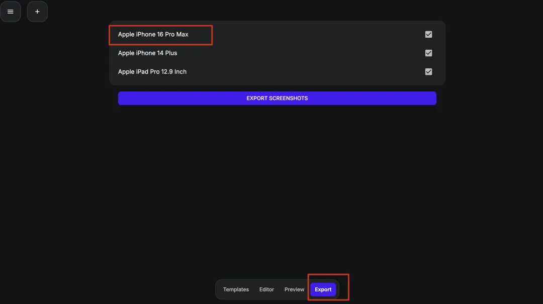Uncheck Apple iPhone 14 Plus checkbox
The image size is (543, 304).
point(428,53)
